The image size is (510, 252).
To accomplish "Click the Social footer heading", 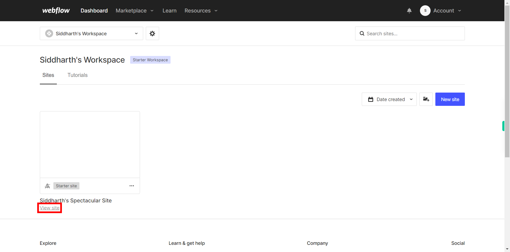I will tap(458, 243).
